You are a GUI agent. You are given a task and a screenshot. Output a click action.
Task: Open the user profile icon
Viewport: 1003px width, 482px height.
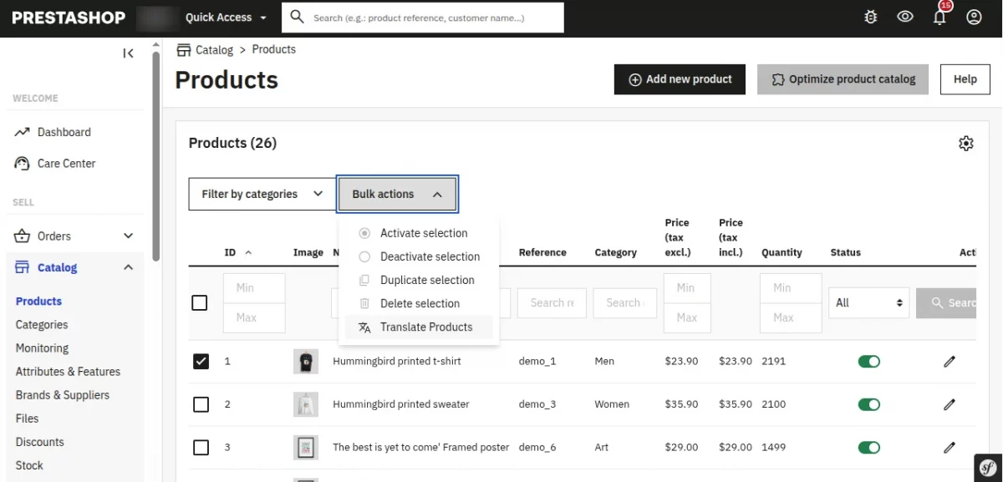(974, 17)
